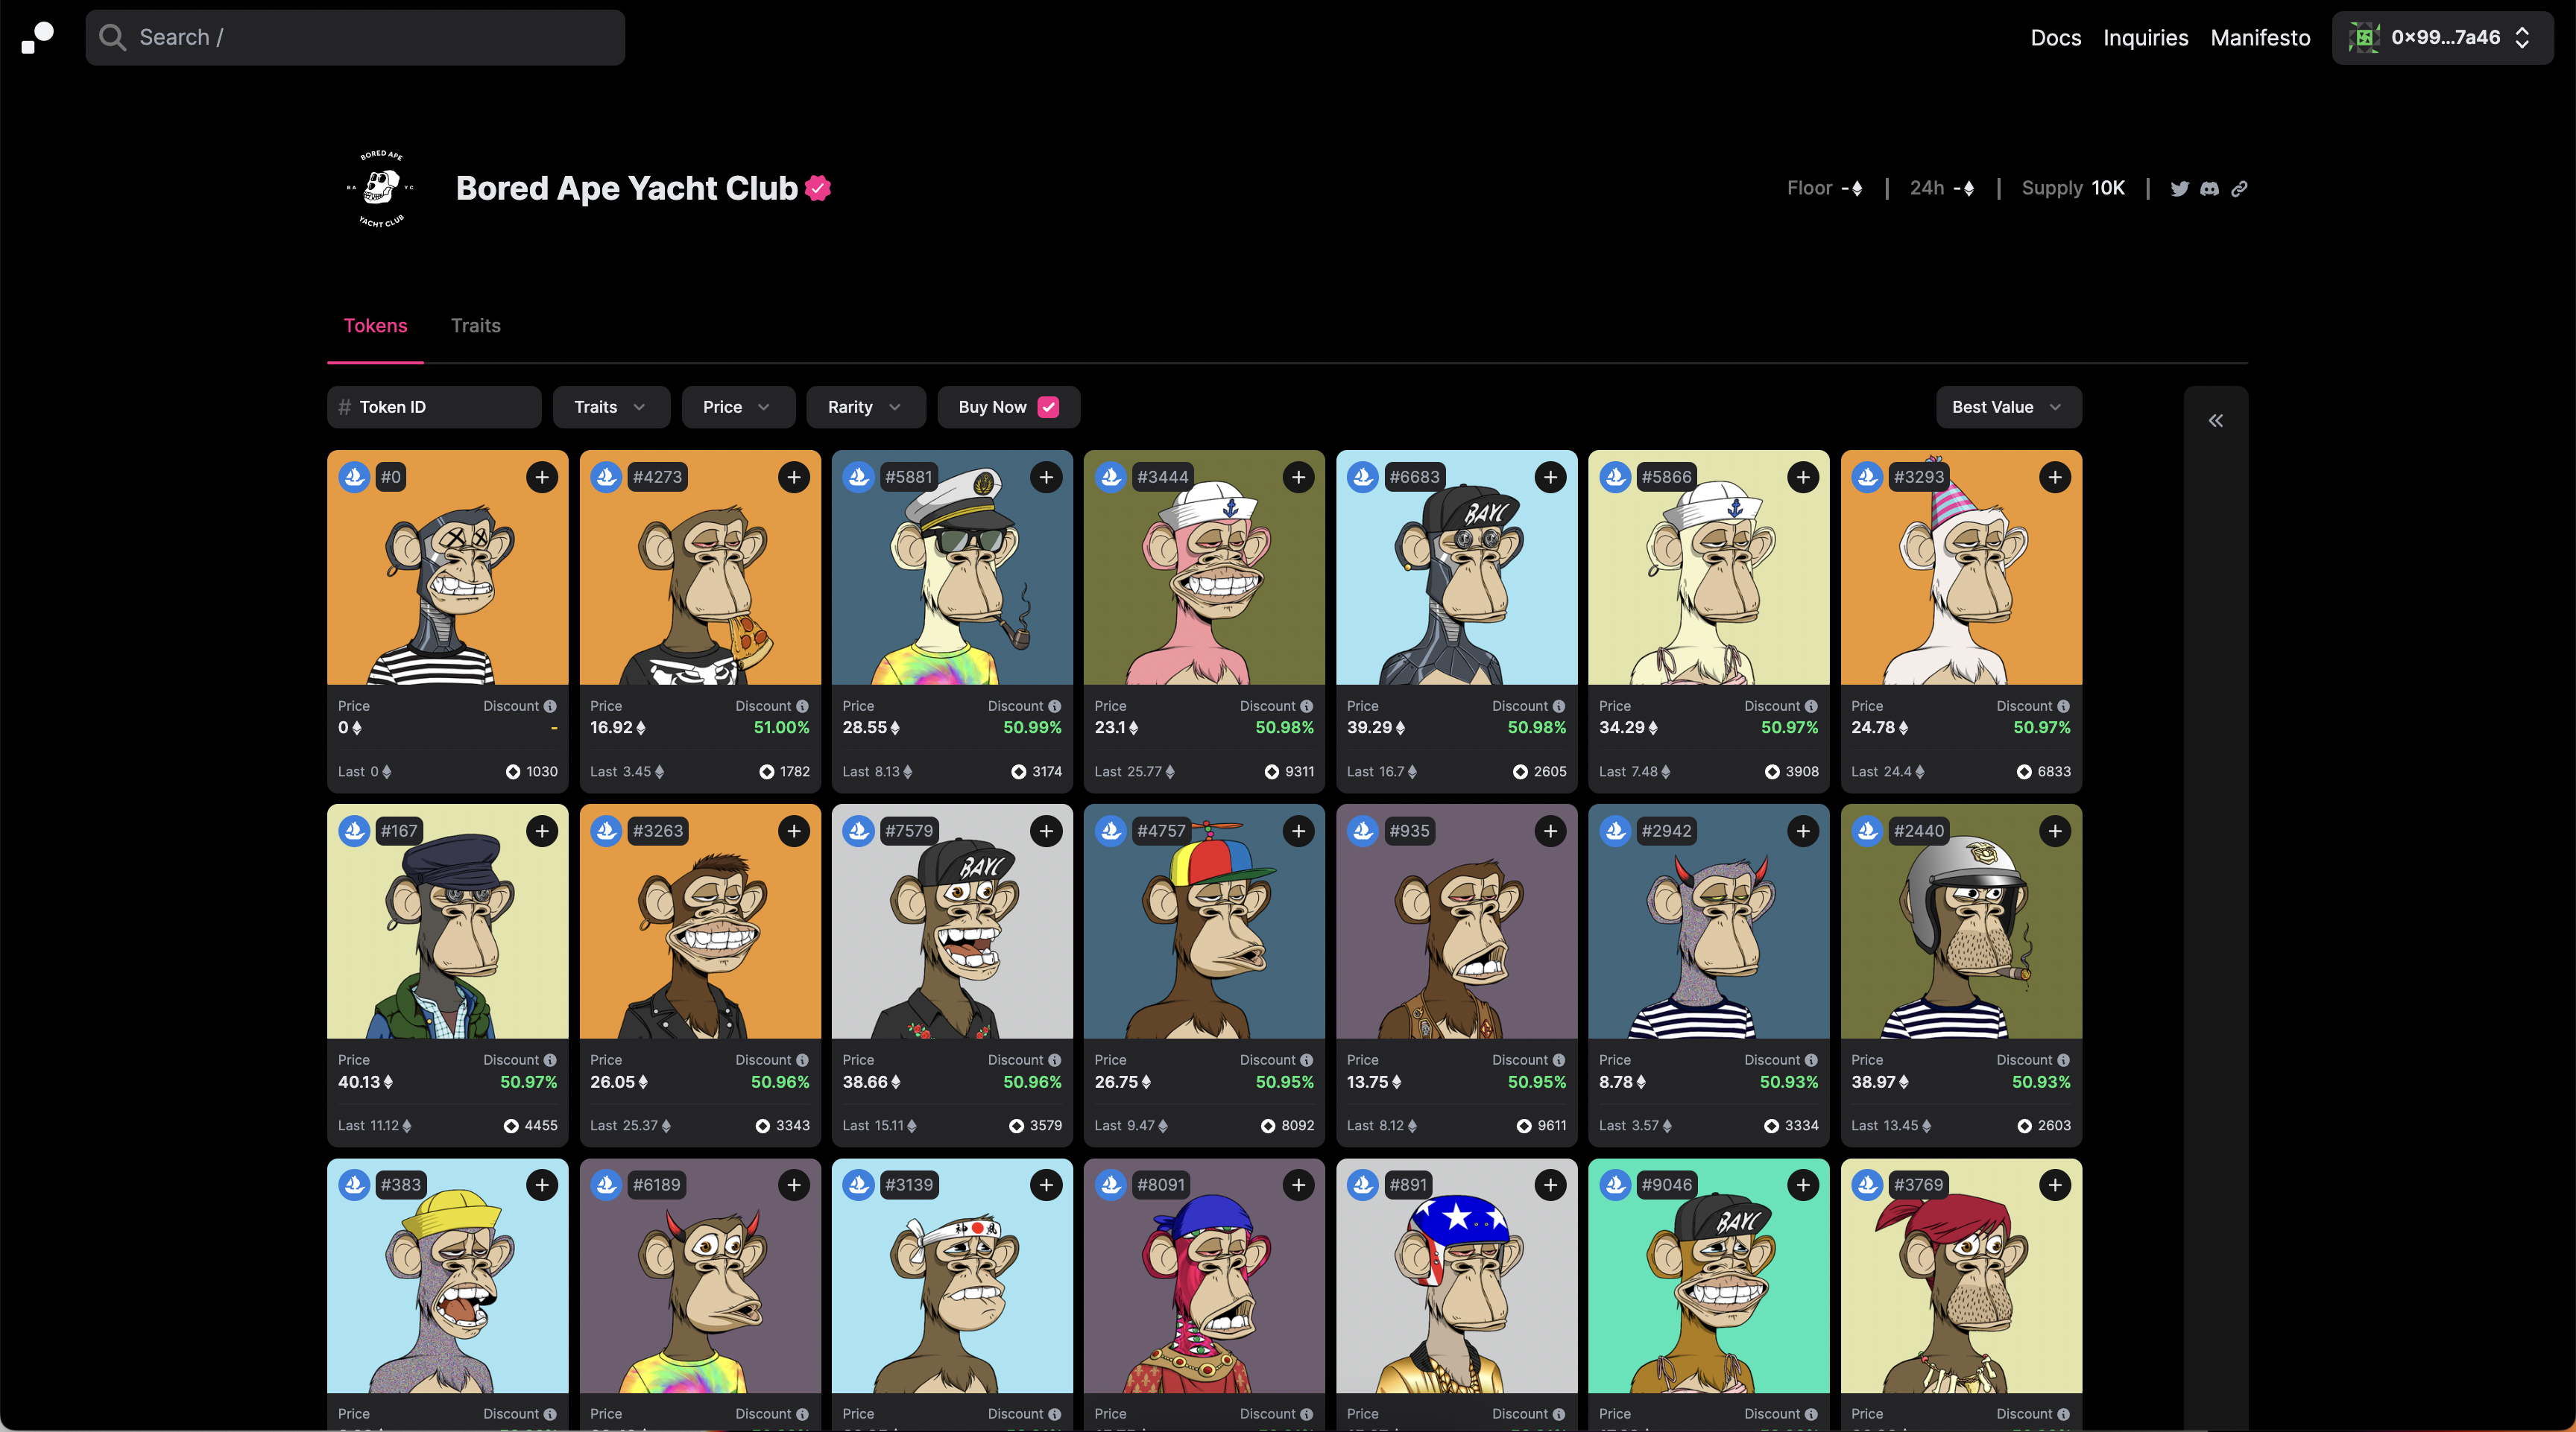Select the Tokens tab

click(375, 326)
